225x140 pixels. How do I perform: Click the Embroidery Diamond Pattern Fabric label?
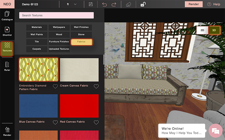tap(33, 87)
